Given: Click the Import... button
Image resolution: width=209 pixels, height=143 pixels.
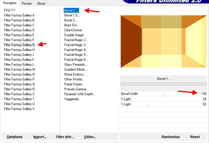Looking at the screenshot, I should pos(40,137).
